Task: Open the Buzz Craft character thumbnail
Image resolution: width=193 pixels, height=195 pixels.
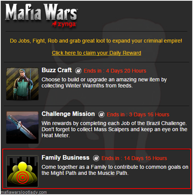Action: (22, 84)
